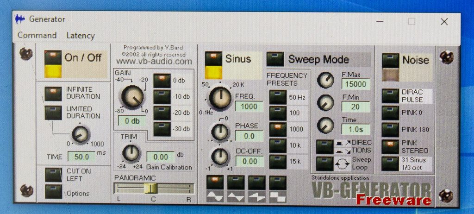474x214 pixels.
Task: Select the -10 db gain preset
Action: (162, 96)
